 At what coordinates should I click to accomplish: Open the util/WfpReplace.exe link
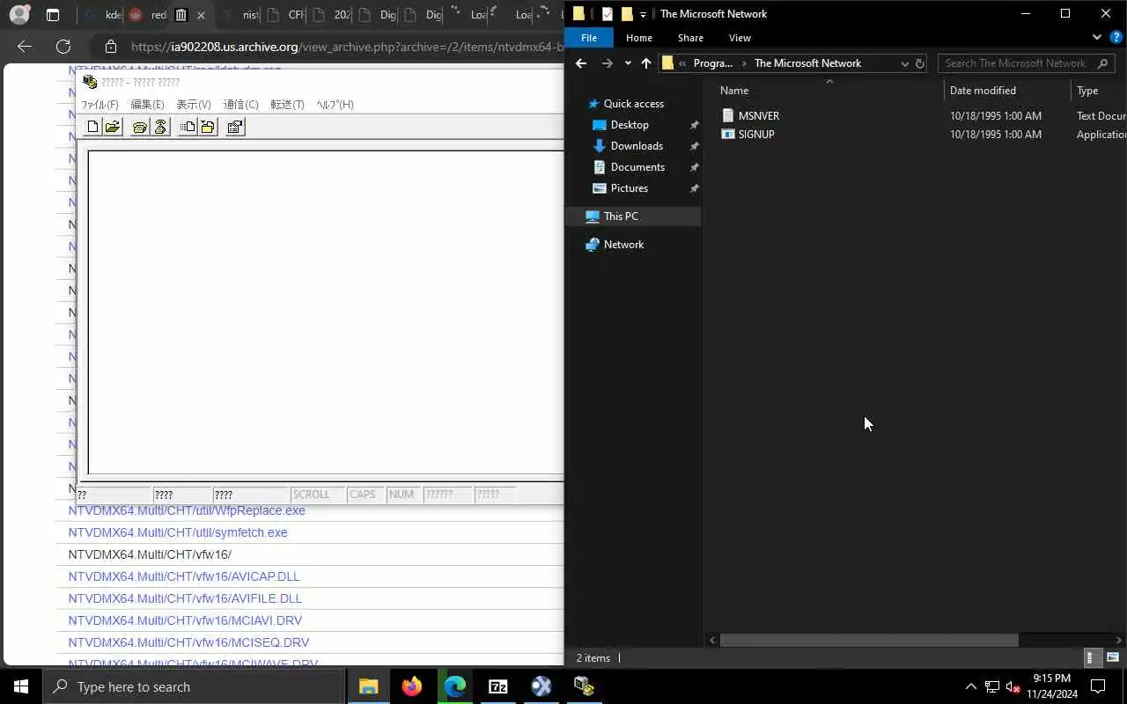point(187,510)
